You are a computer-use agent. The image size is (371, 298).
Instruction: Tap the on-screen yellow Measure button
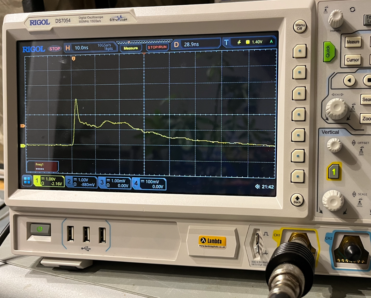coord(131,48)
